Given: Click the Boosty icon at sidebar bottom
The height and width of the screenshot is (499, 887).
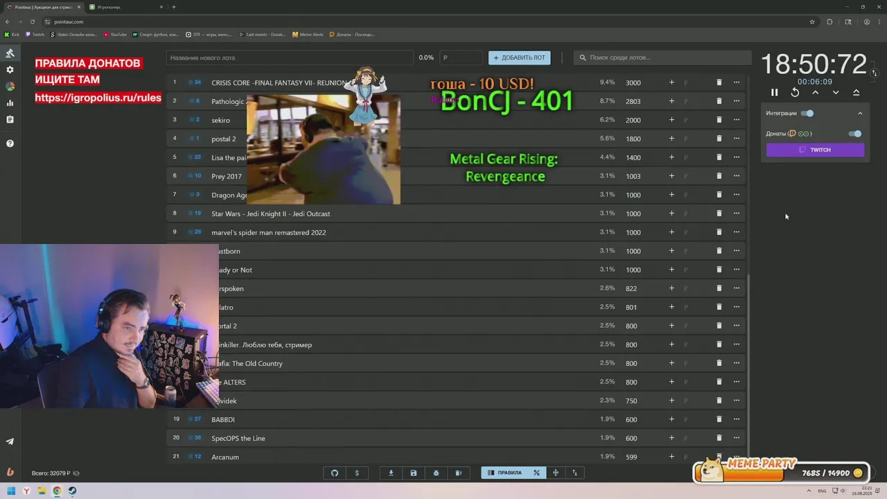Looking at the screenshot, I should pos(10,472).
